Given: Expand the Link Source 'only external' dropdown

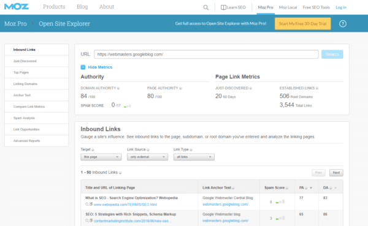Looking at the screenshot, I should (x=147, y=157).
